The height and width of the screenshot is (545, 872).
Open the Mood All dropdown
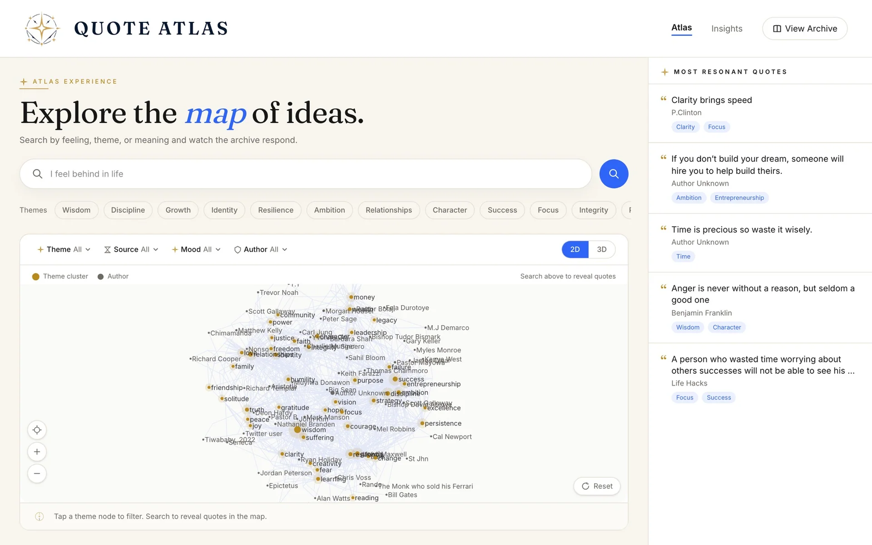coord(196,249)
